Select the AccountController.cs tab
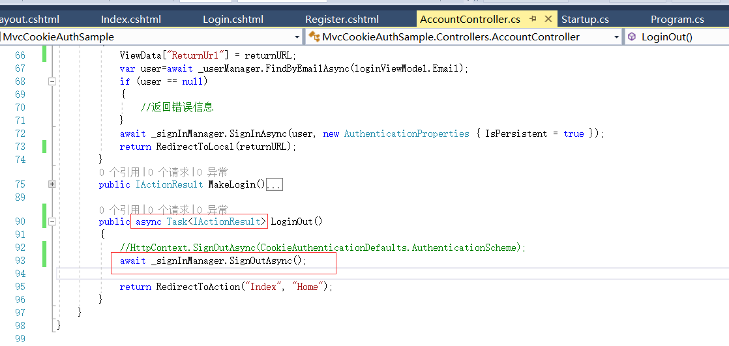Screen dimensions: 729x346 [469, 20]
